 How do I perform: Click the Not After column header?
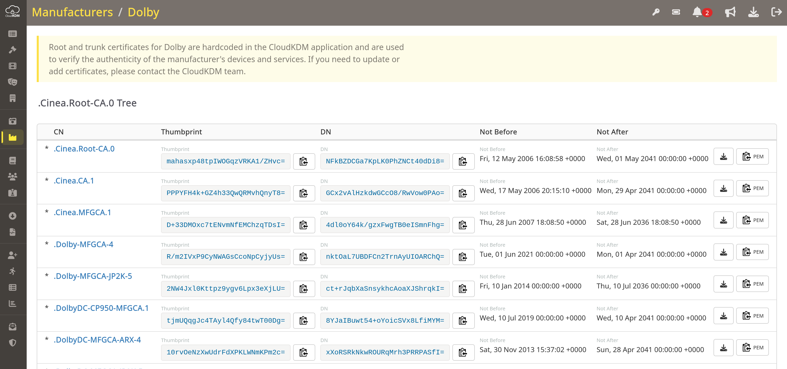coord(612,132)
